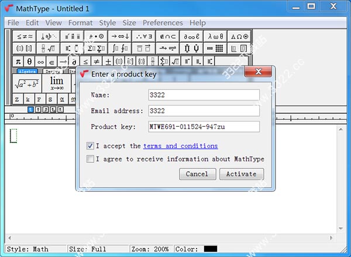The image size is (351, 257).
Task: Insert the double-struck Z symbol
Action: pyautogui.click(x=17, y=99)
